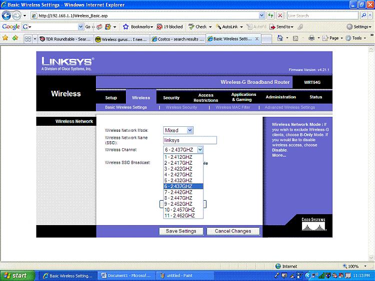Viewport: 375px width, 281px height.
Task: Open the Home page icon
Action: pyautogui.click(x=280, y=38)
